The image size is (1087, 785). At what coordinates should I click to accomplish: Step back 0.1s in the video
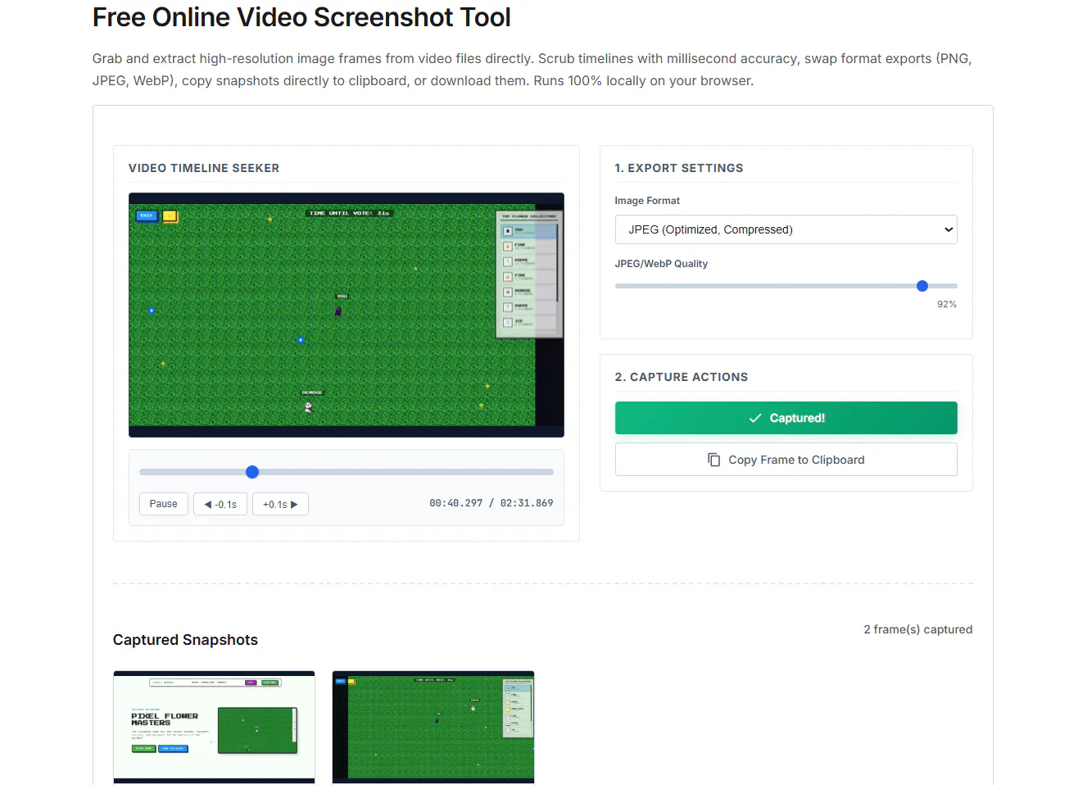point(220,504)
